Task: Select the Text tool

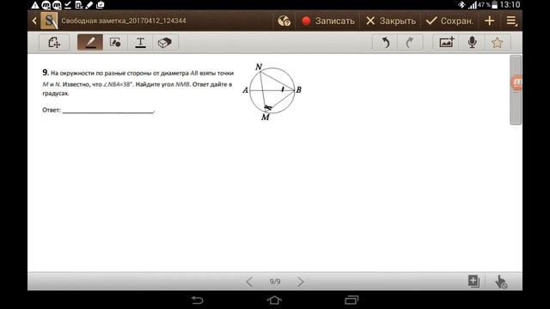Action: [x=140, y=42]
